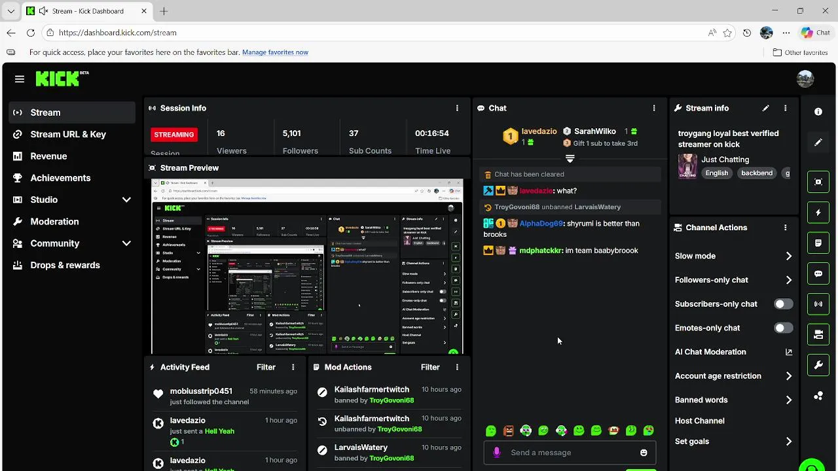
Task: Open Moderation page in sidebar
Action: pyautogui.click(x=72, y=222)
